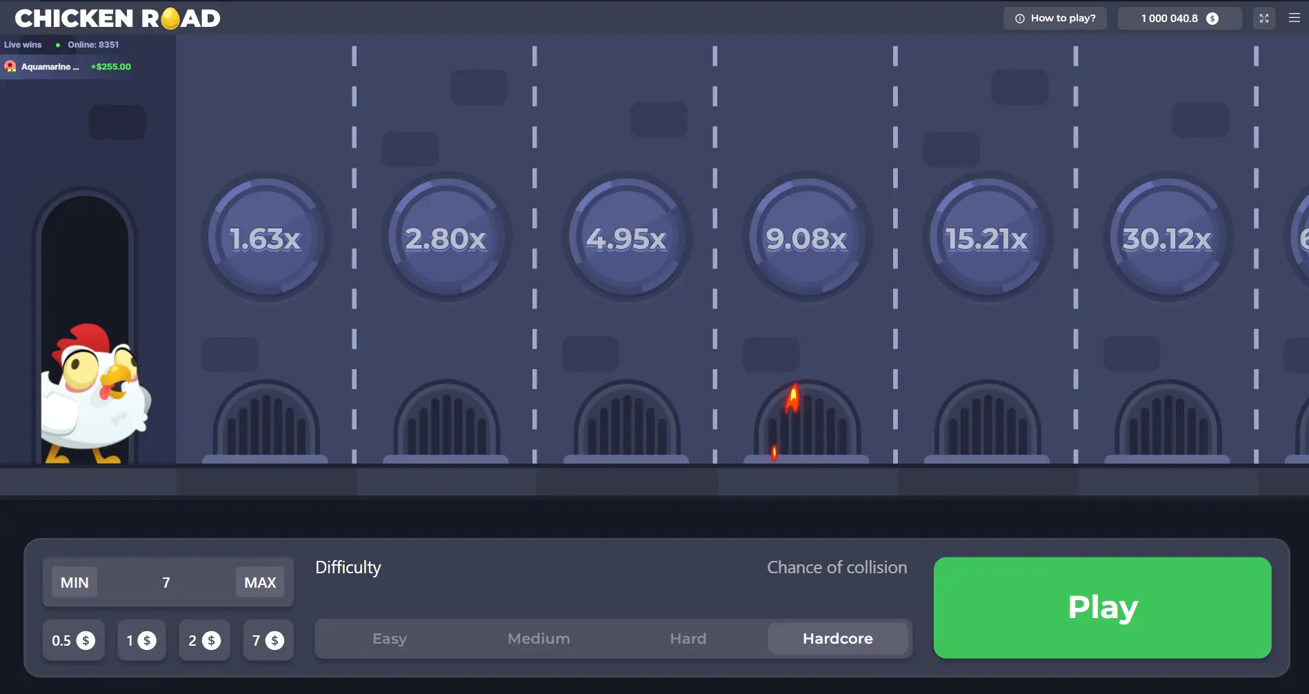Click the +$255.00 win amount
1309x694 pixels.
point(111,67)
